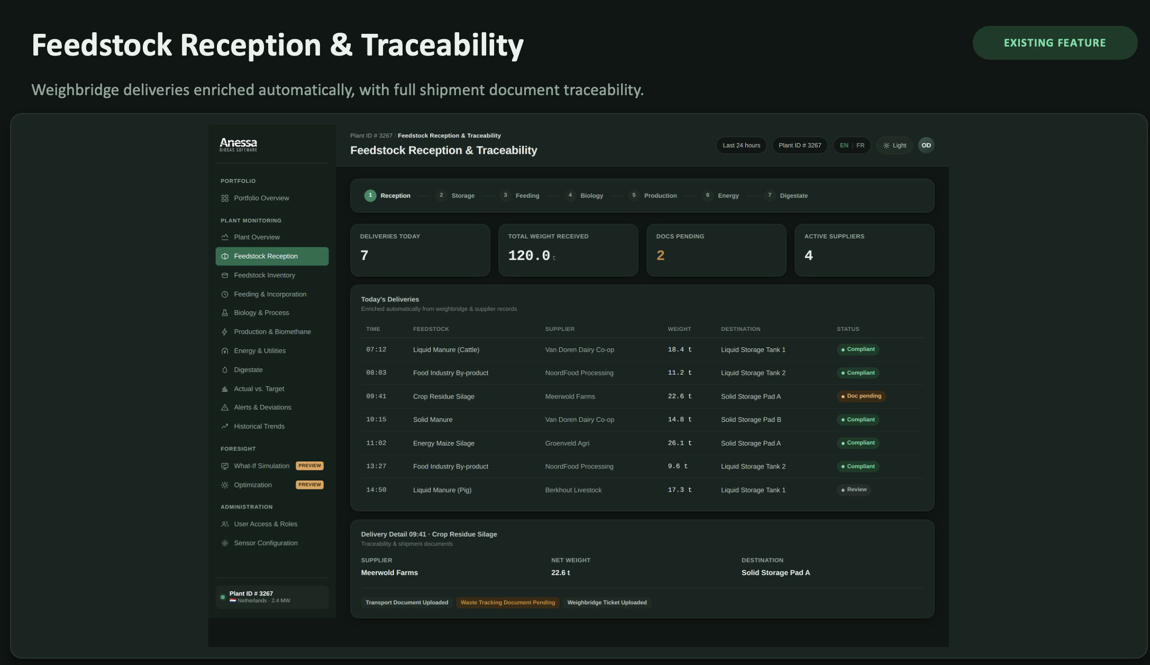Click the Plant ID # 3267 breadcrumb link
Image resolution: width=1150 pixels, height=665 pixels.
[x=371, y=136]
